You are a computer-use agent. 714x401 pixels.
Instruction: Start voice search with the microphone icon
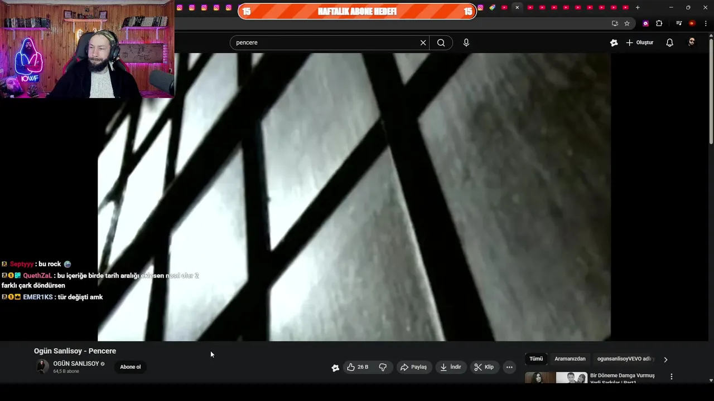[x=466, y=43]
